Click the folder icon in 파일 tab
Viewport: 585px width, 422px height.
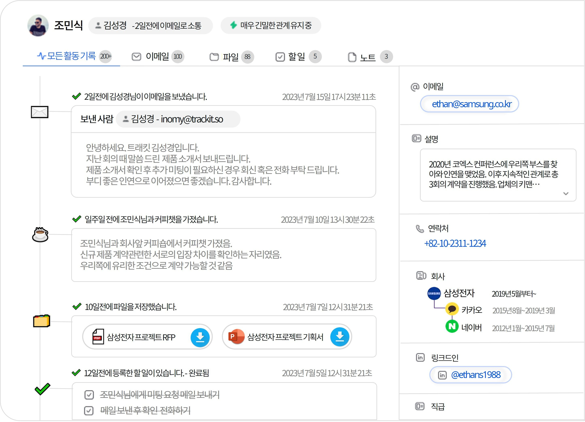[x=214, y=57]
